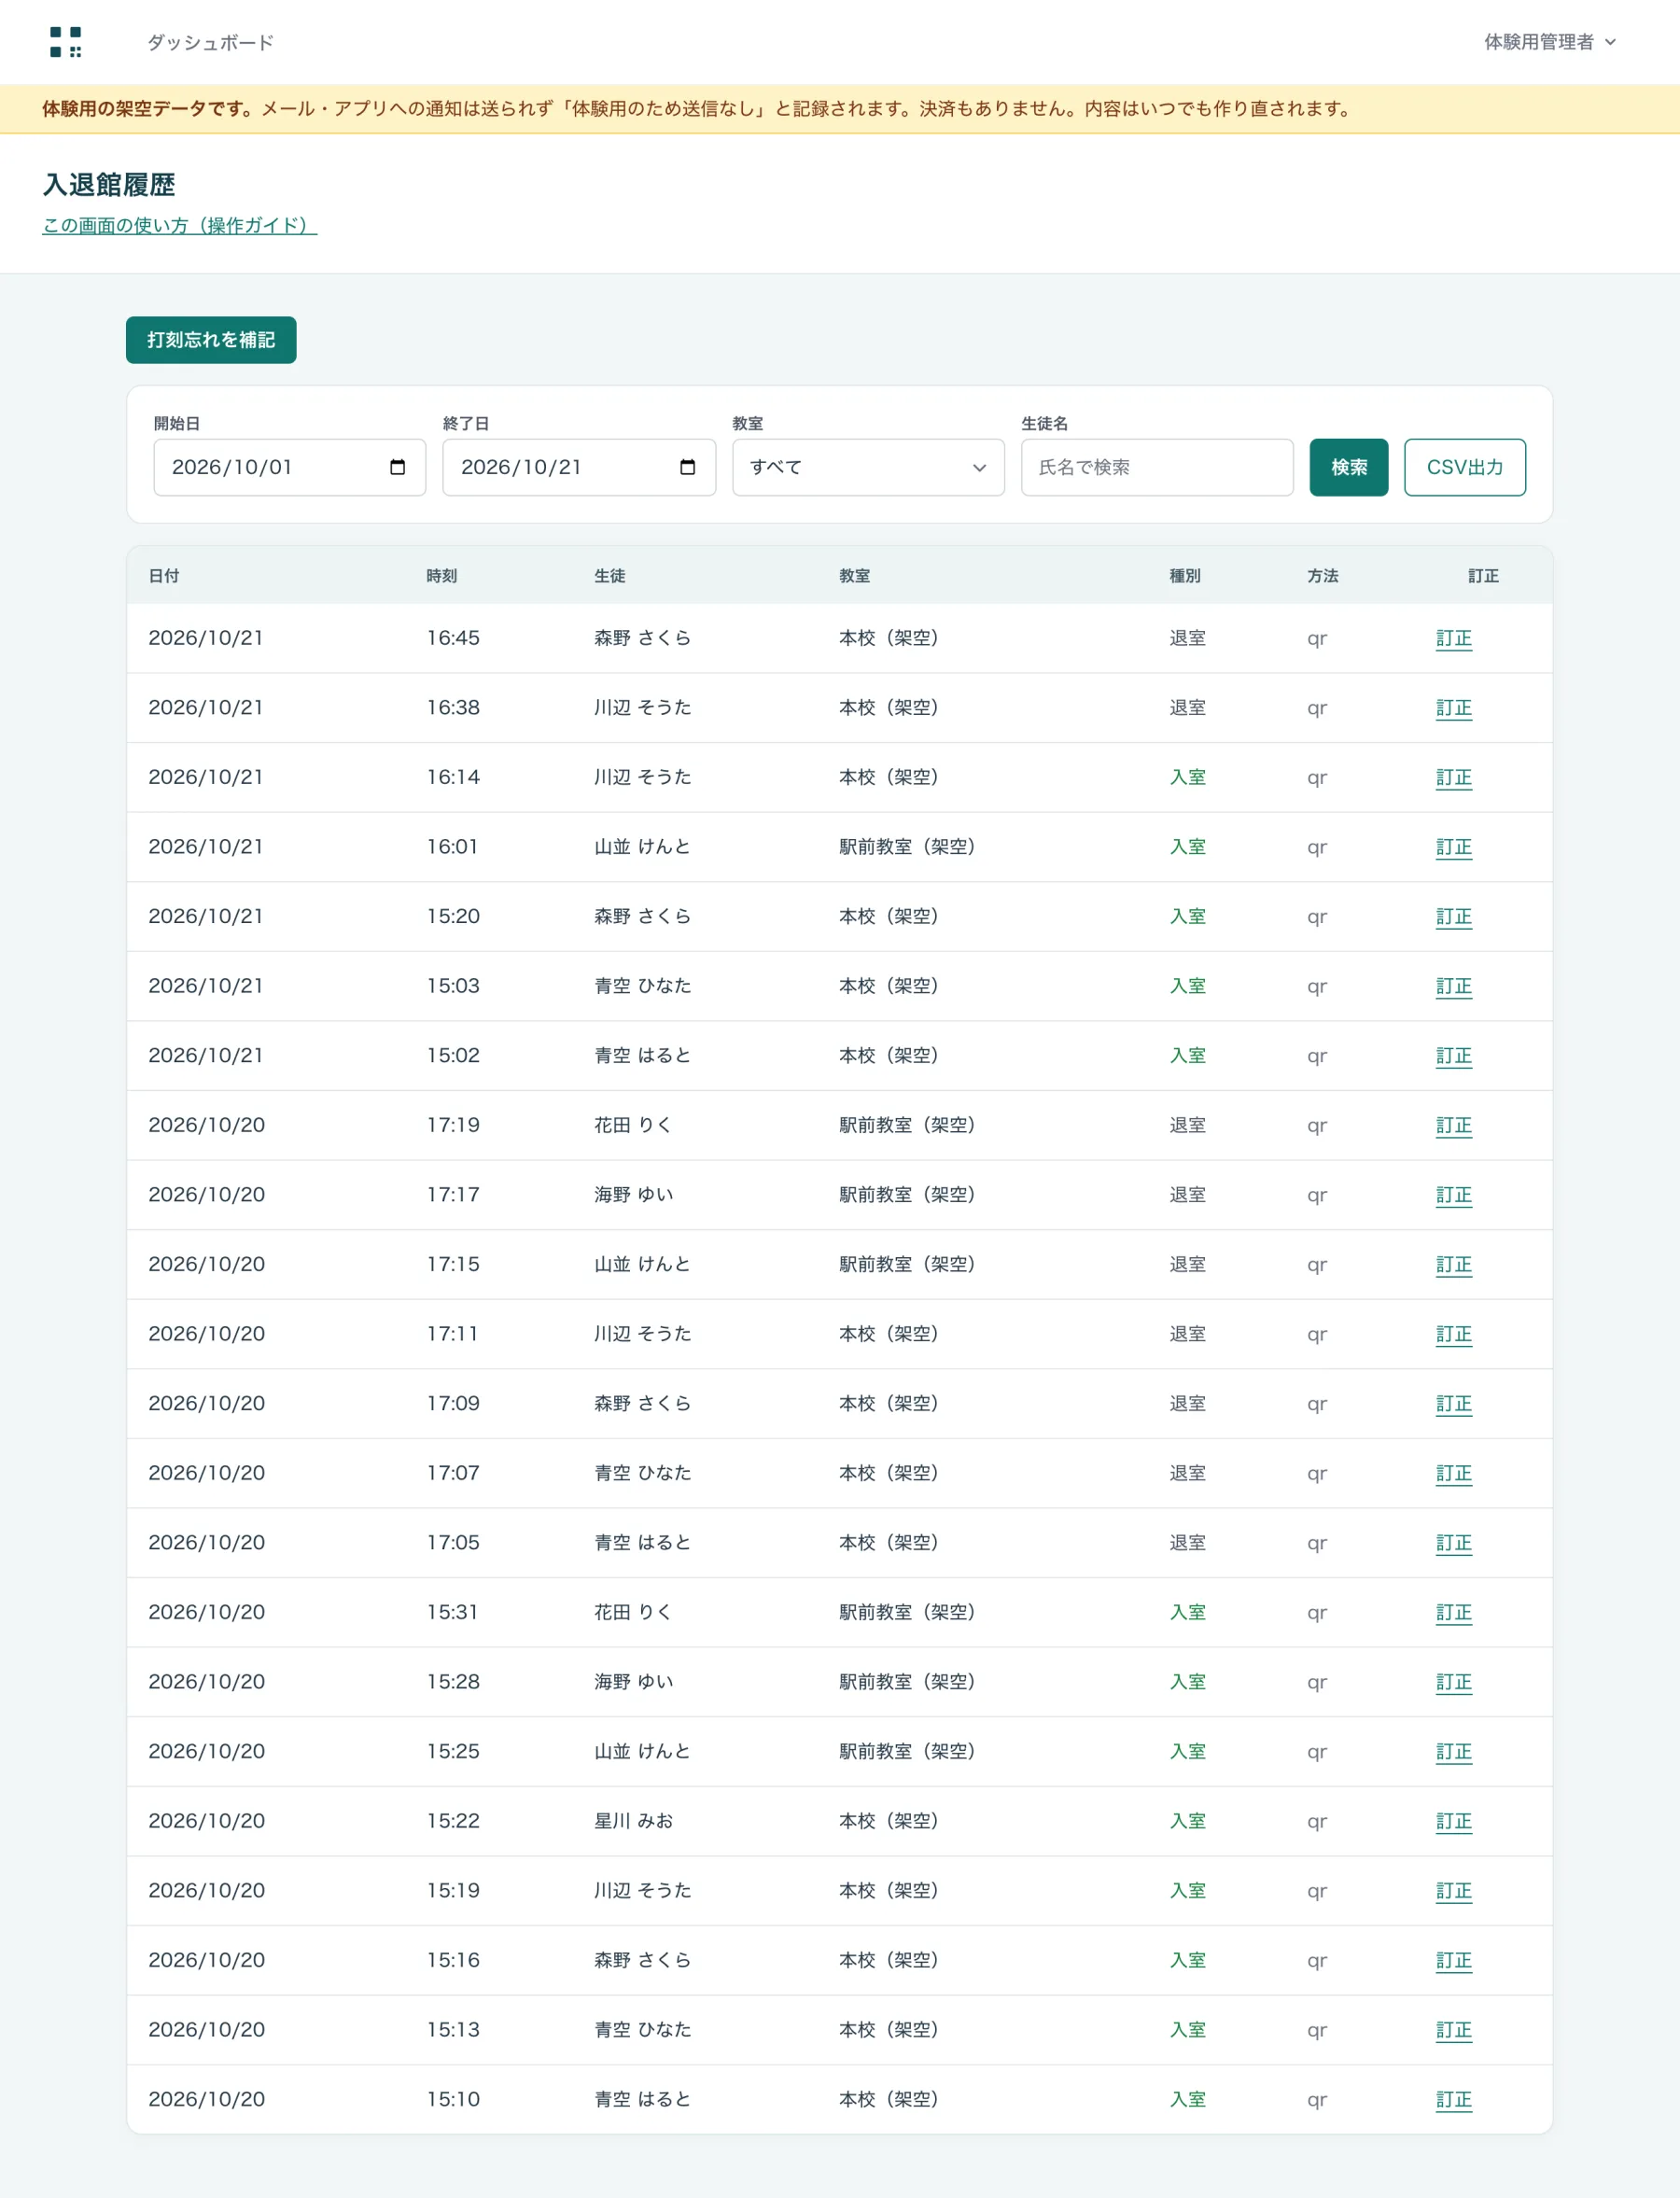Click 訂正 for 山並 けんと at 16:01
This screenshot has width=1680, height=2198.
(1454, 847)
